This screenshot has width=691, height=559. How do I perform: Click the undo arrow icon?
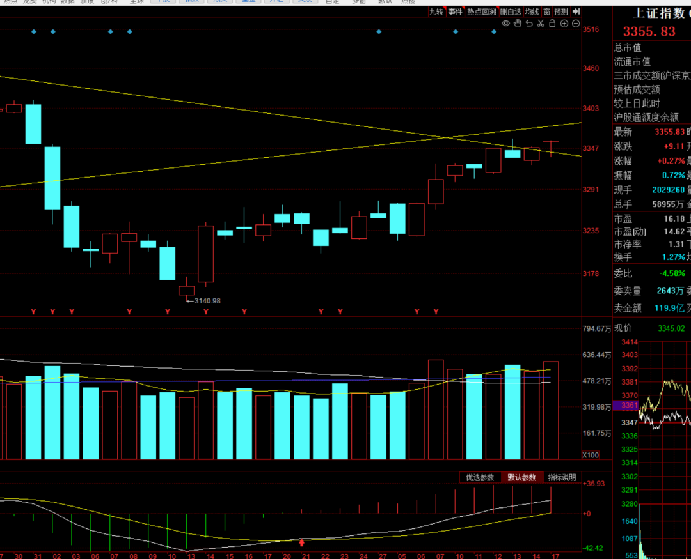529,24
